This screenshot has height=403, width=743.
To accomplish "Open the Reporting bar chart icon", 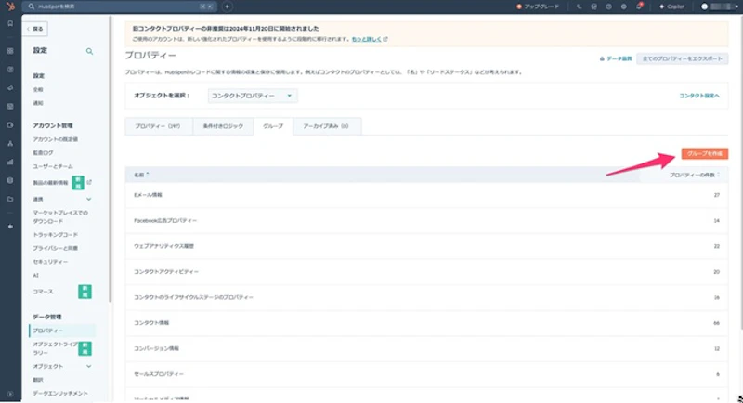I will pyautogui.click(x=10, y=162).
